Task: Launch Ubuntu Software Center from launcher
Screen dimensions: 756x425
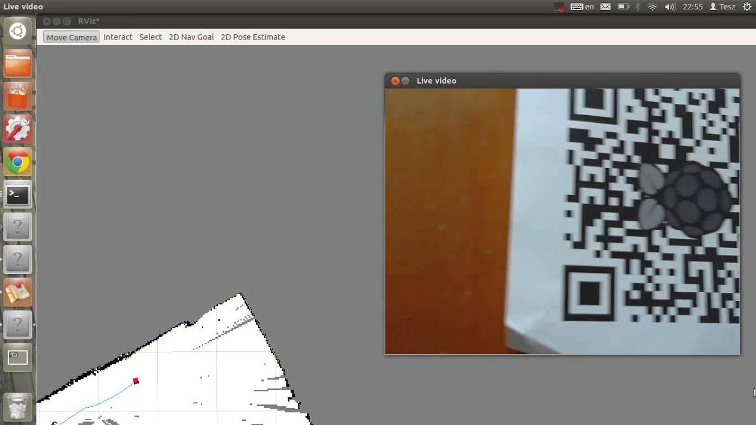Action: click(x=18, y=96)
